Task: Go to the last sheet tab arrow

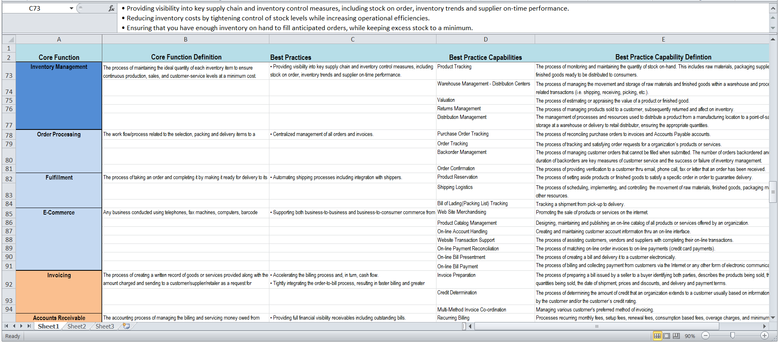Action: 29,326
